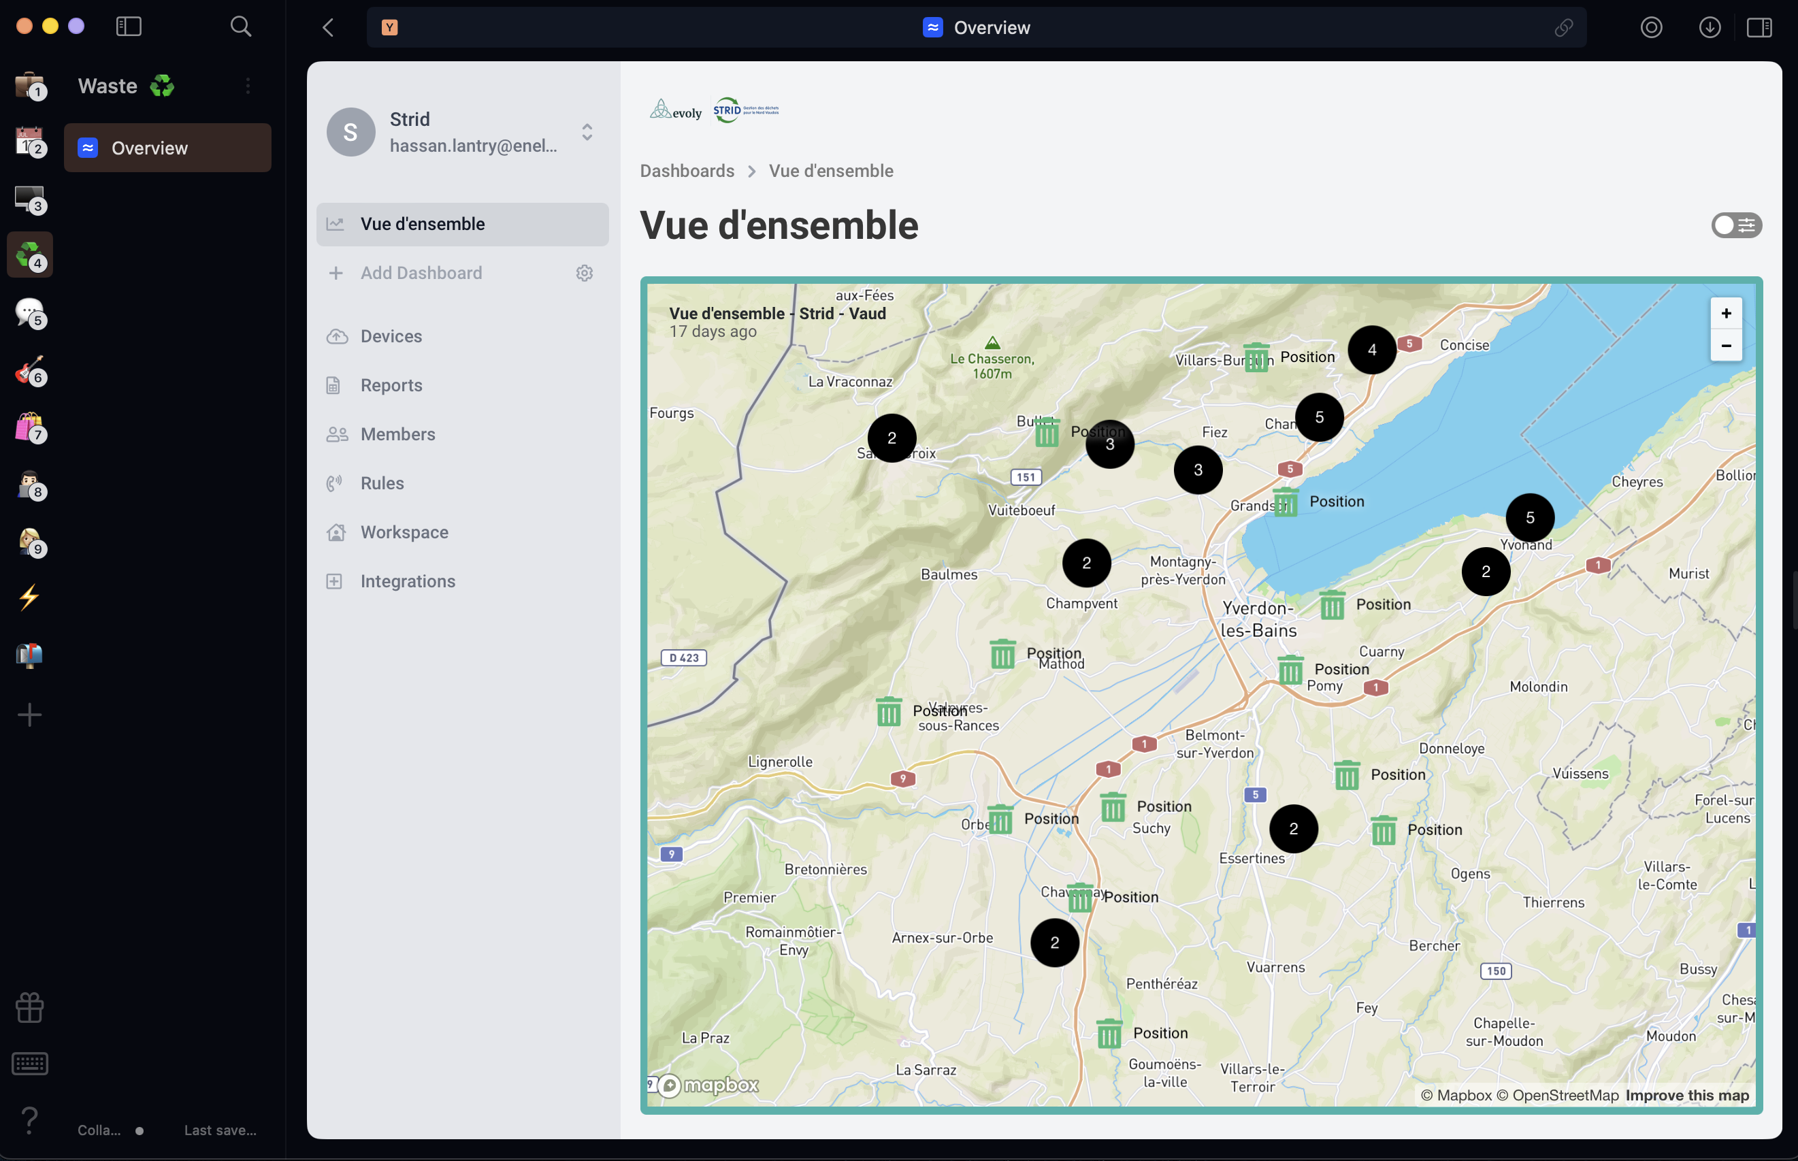This screenshot has height=1161, width=1798.
Task: Expand the Strid account switcher
Action: (x=587, y=132)
